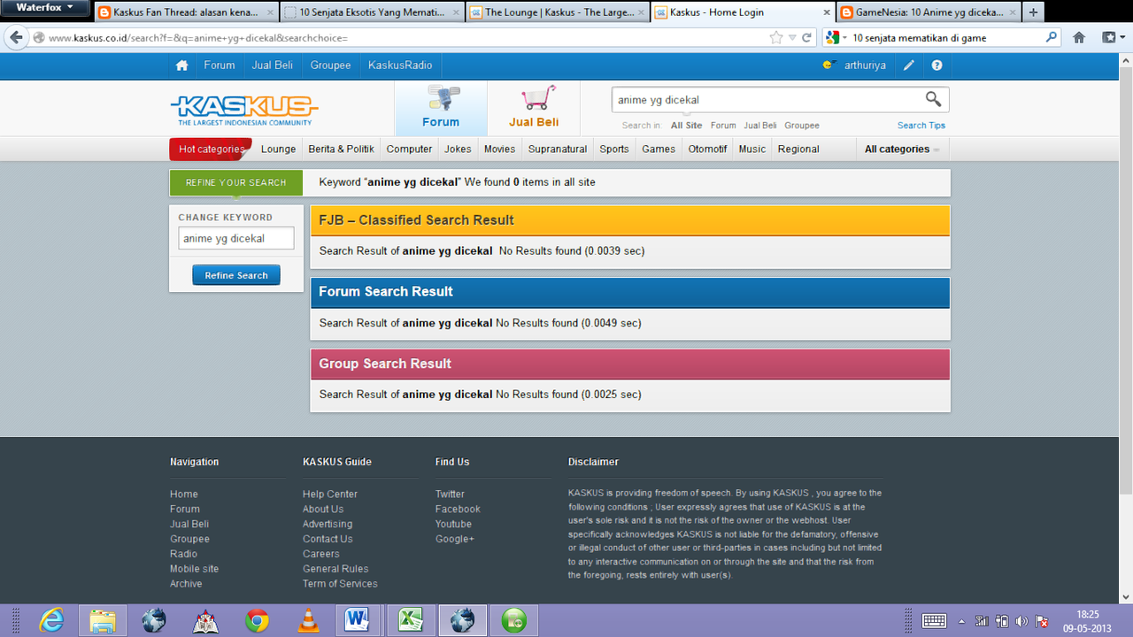1133x637 pixels.
Task: Open Term of Services footer link
Action: pyautogui.click(x=340, y=584)
